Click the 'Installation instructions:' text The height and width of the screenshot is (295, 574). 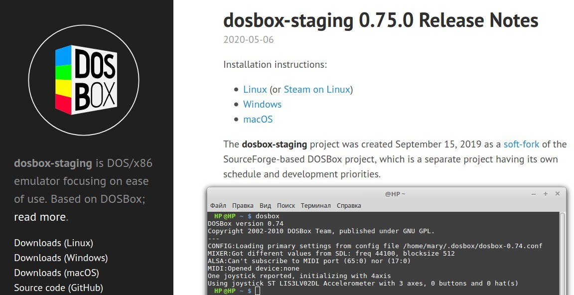(275, 65)
